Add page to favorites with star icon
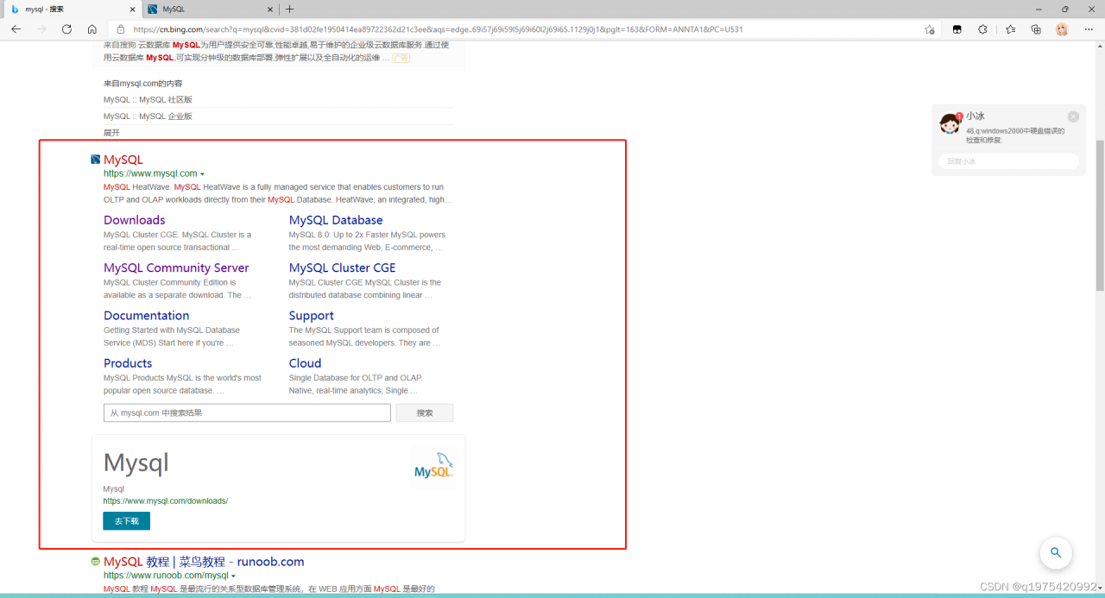 click(930, 29)
